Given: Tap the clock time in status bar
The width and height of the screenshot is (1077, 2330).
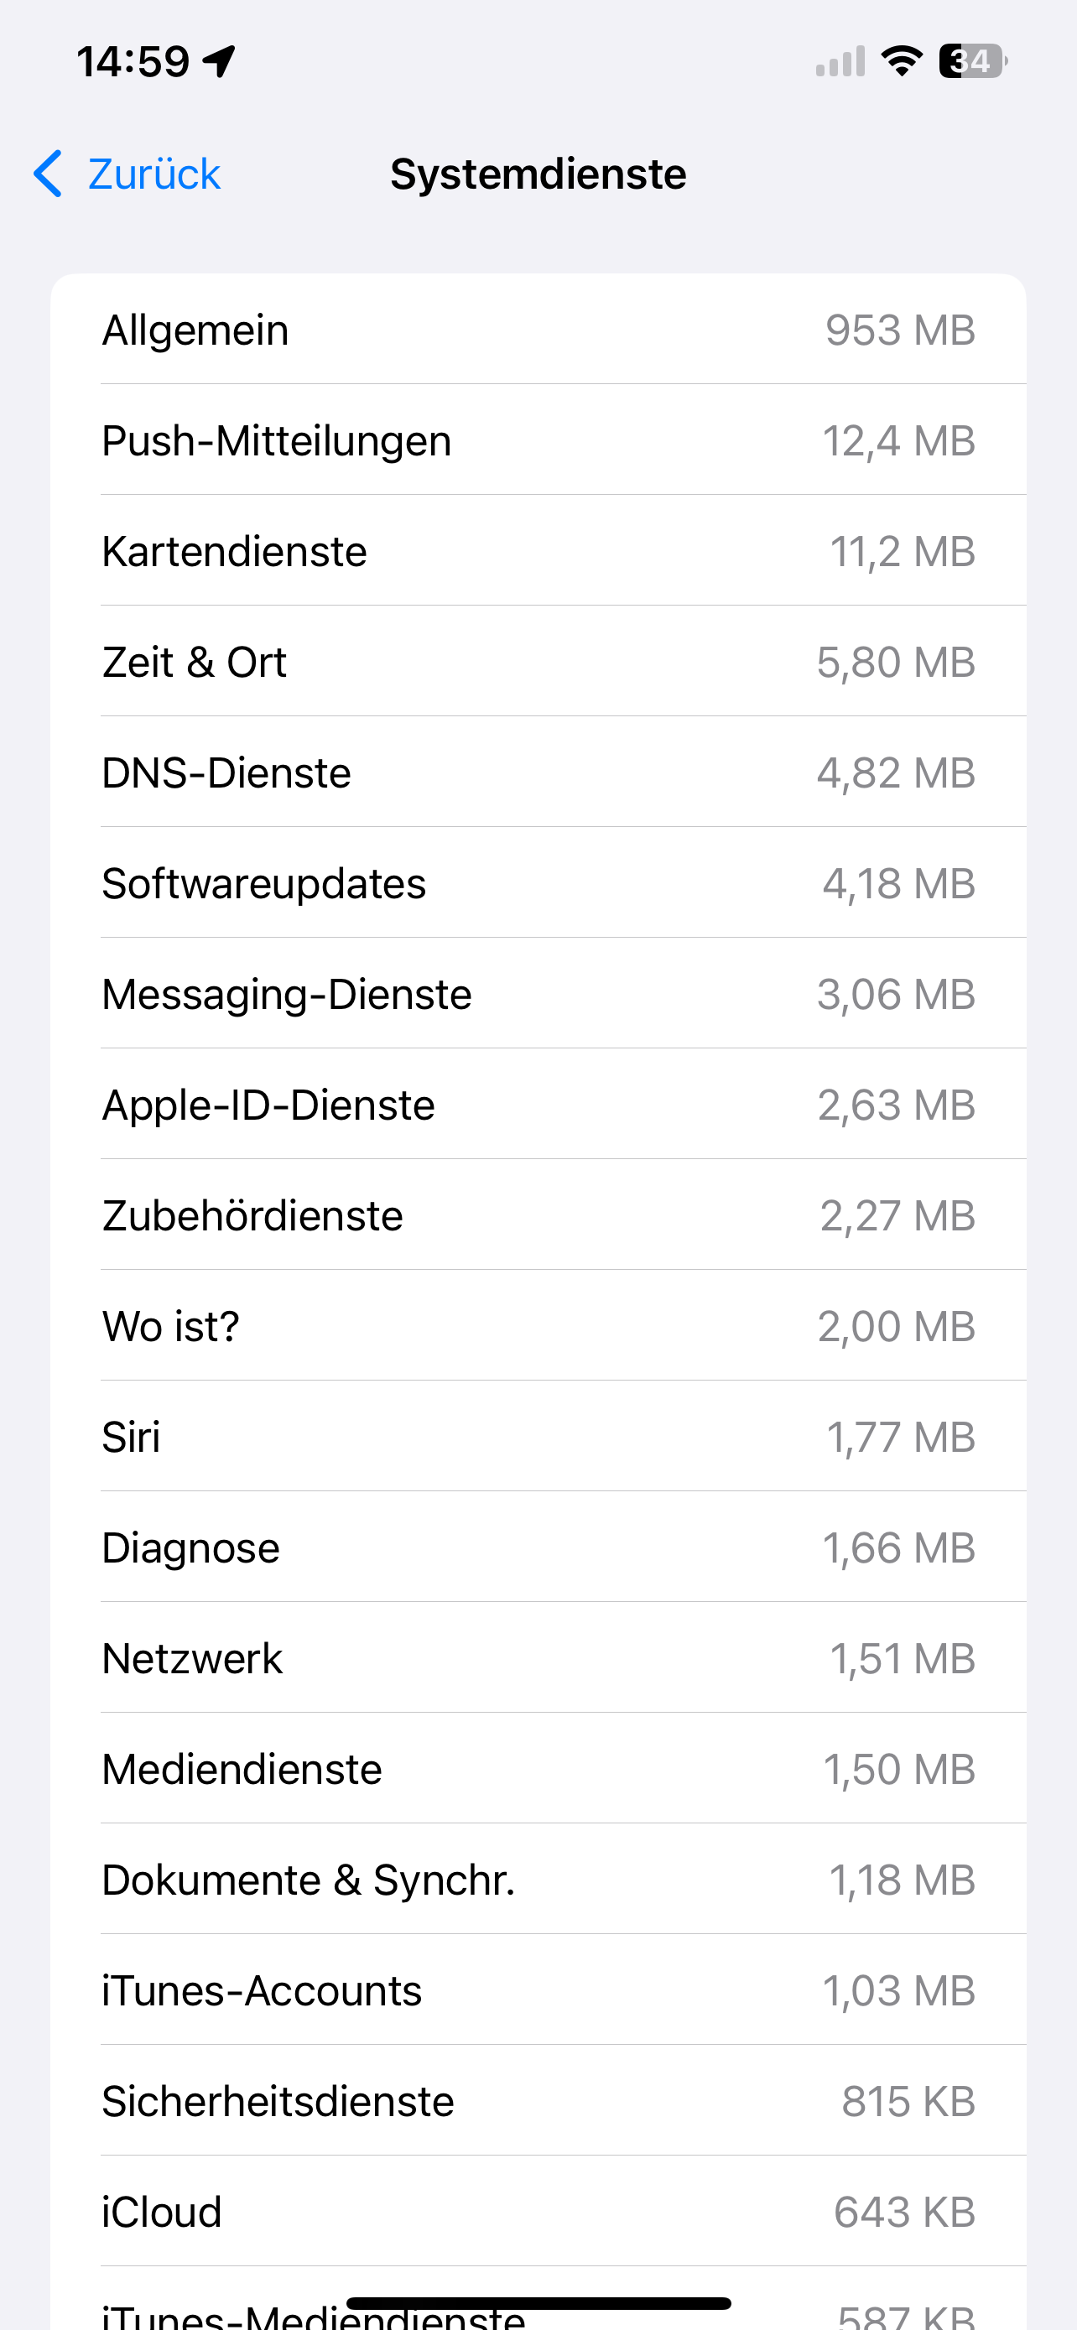Looking at the screenshot, I should [133, 61].
